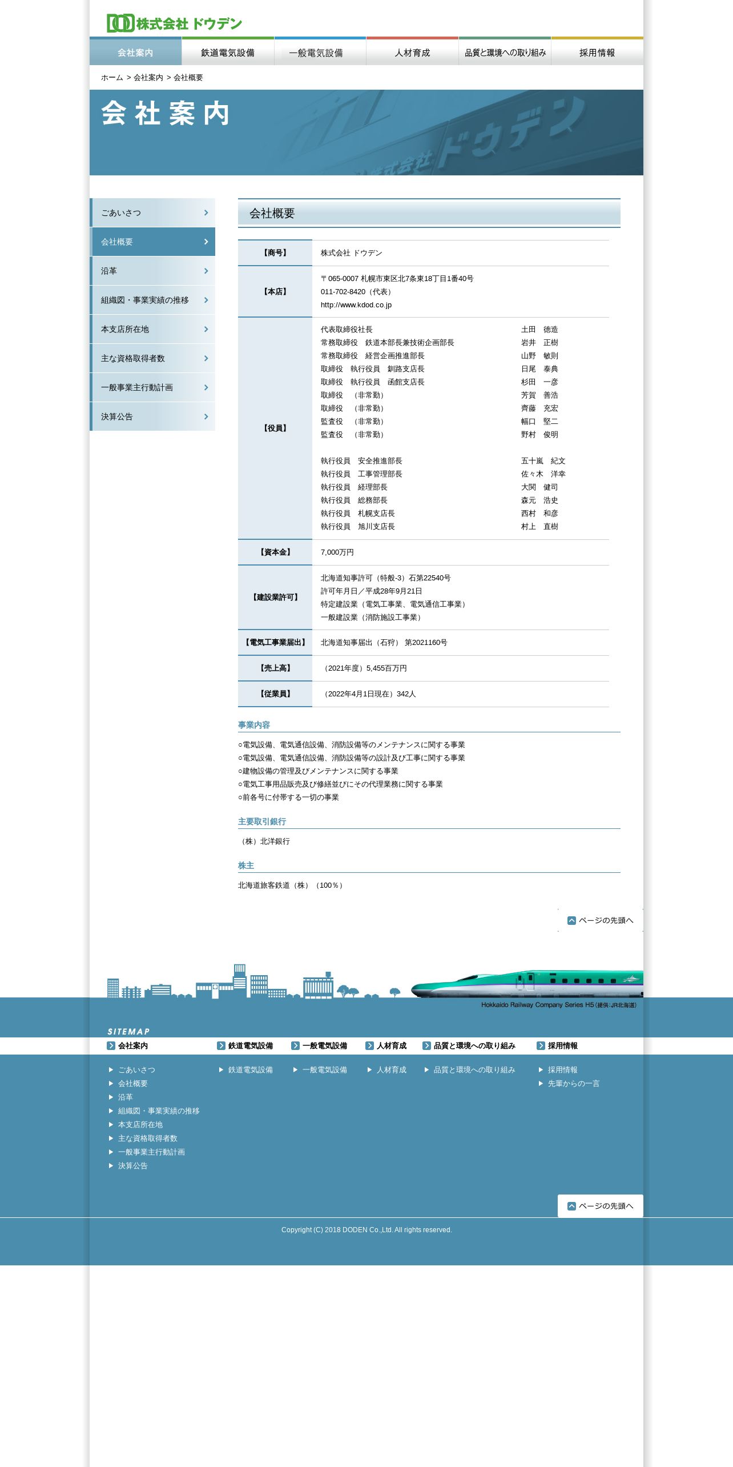
Task: Click arrow icon beside heading 品質と環境への取り組み
Action: [426, 1045]
